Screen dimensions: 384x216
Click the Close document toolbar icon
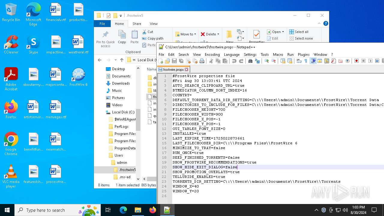tap(188, 61)
